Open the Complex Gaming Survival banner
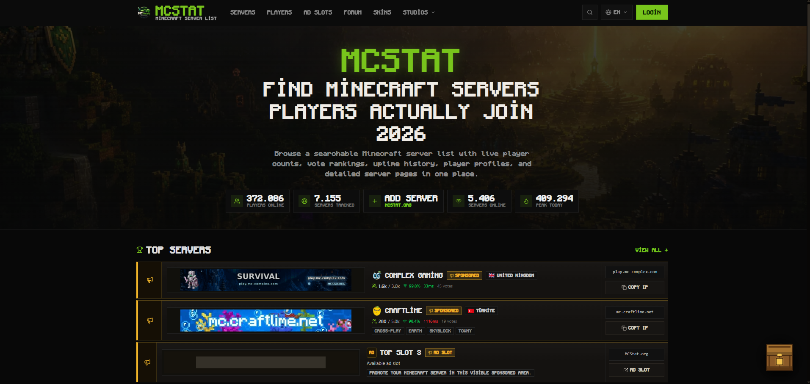The image size is (810, 384). click(x=266, y=280)
